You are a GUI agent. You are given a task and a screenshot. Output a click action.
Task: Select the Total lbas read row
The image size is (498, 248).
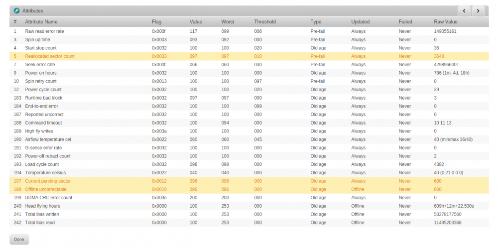tap(249, 223)
